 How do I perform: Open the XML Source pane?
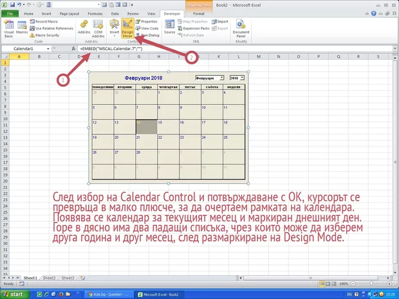[169, 27]
